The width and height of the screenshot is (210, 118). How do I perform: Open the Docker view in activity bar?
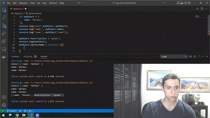(x=4, y=57)
